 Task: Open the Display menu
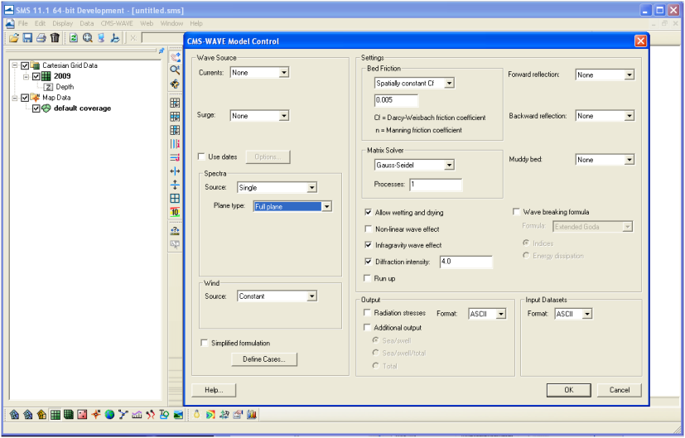62,23
